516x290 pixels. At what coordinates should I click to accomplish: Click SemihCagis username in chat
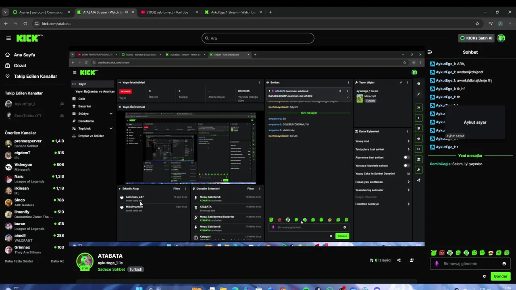tap(440, 164)
